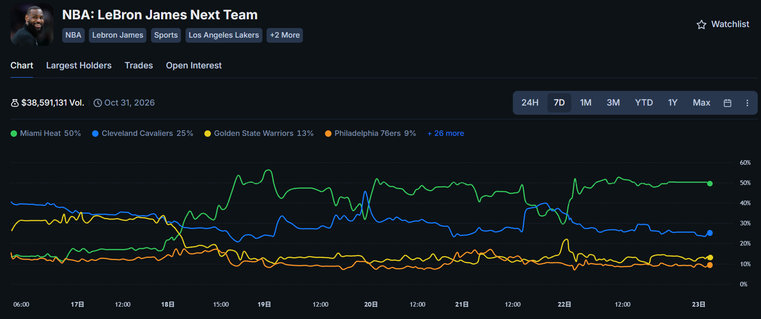Click the 15:00 x-axis label
Viewport: 761px width, 319px height.
point(221,304)
